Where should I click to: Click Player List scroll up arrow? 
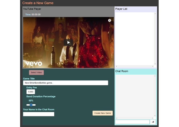[155, 14]
